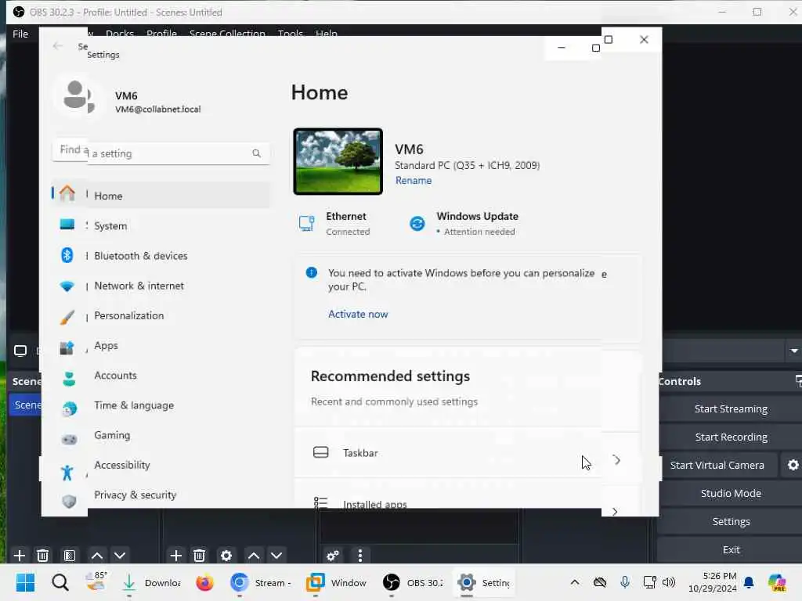The width and height of the screenshot is (802, 601).
Task: Move source up arrow in OBS
Action: tap(254, 555)
